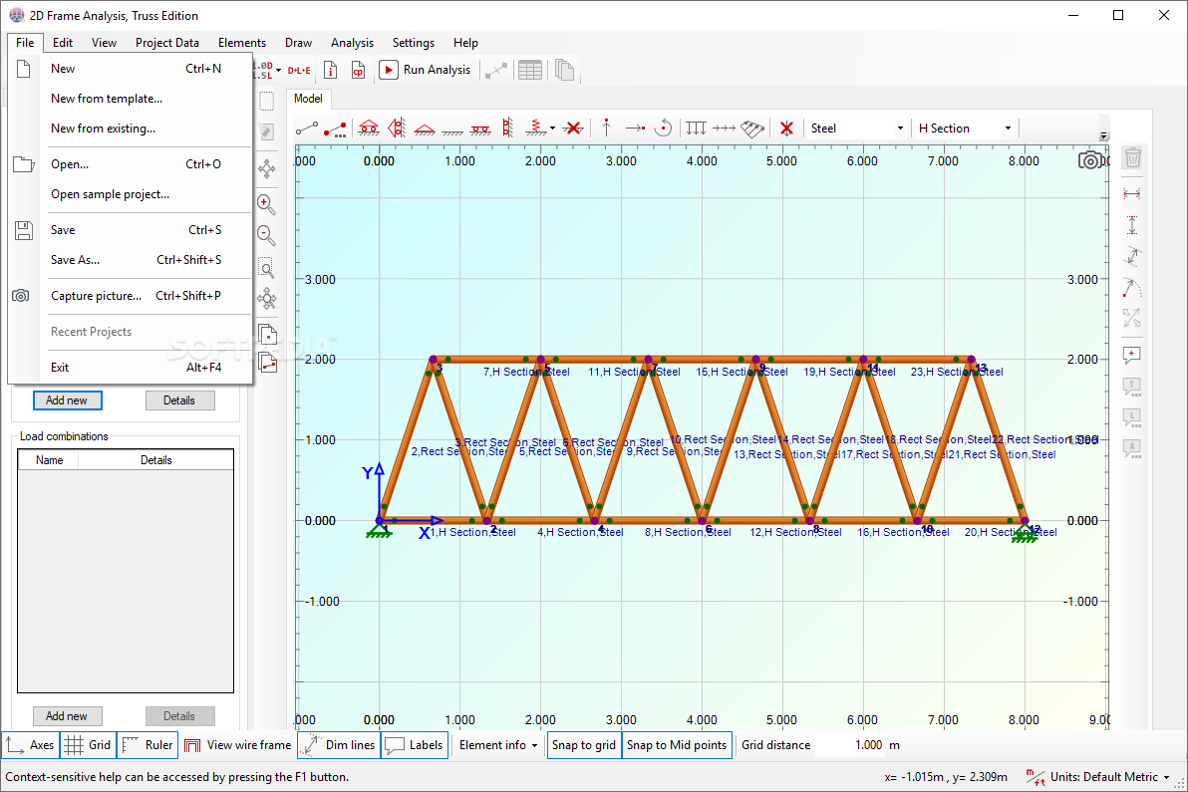The image size is (1188, 792).
Task: Apply a horizontal nodal force
Action: [x=635, y=129]
